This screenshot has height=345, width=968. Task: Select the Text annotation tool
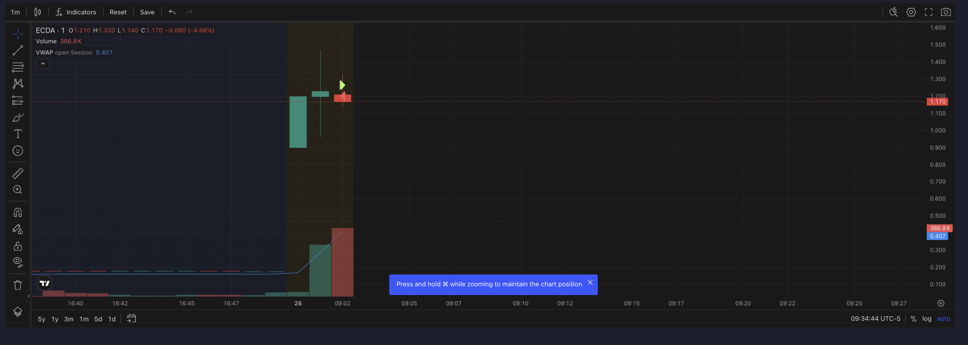pos(18,134)
